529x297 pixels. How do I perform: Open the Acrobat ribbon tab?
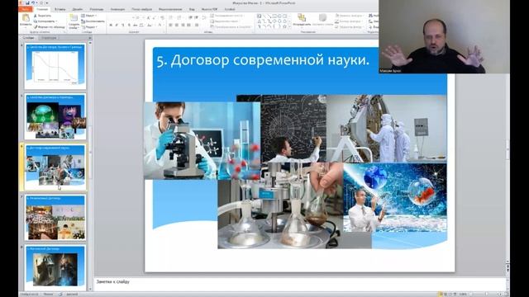tap(230, 9)
